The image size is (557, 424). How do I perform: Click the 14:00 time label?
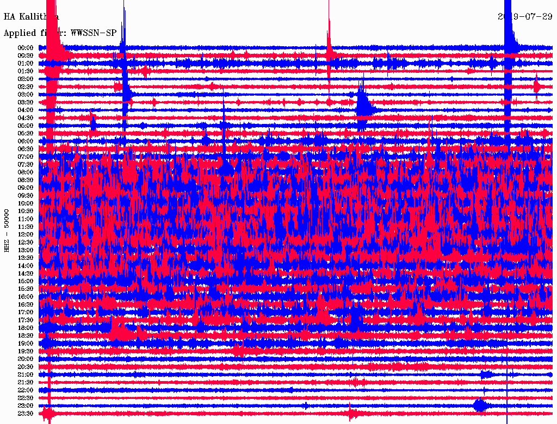click(26, 266)
